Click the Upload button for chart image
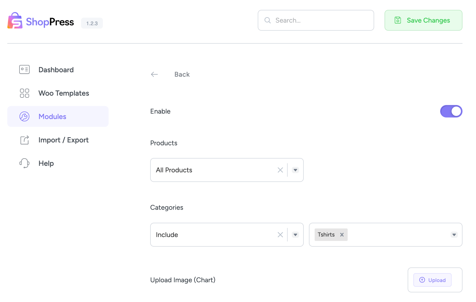 pyautogui.click(x=432, y=280)
